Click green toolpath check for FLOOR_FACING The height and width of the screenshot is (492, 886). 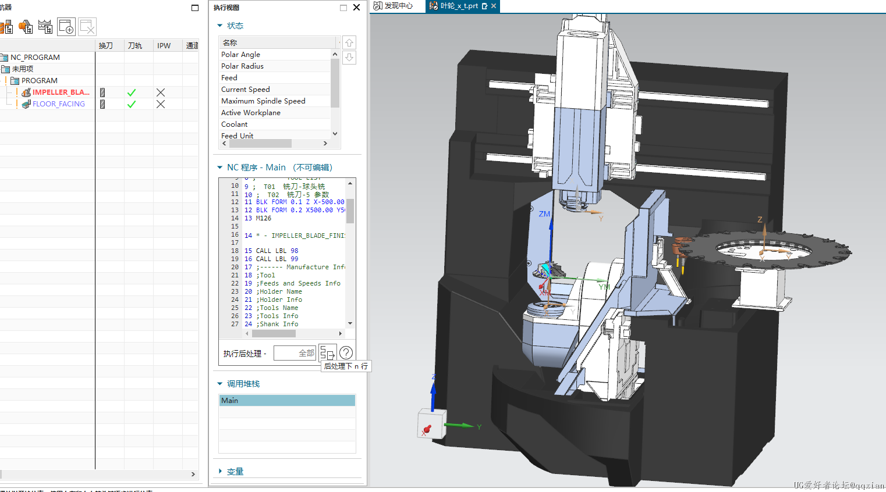click(132, 104)
